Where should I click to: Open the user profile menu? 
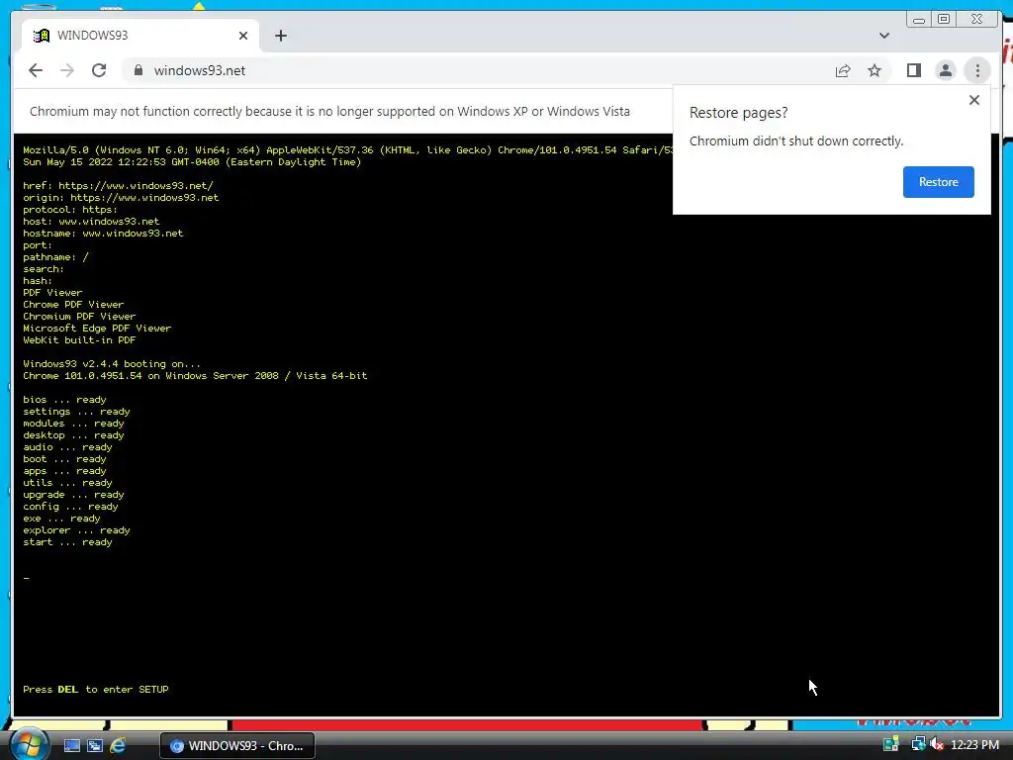pos(945,70)
